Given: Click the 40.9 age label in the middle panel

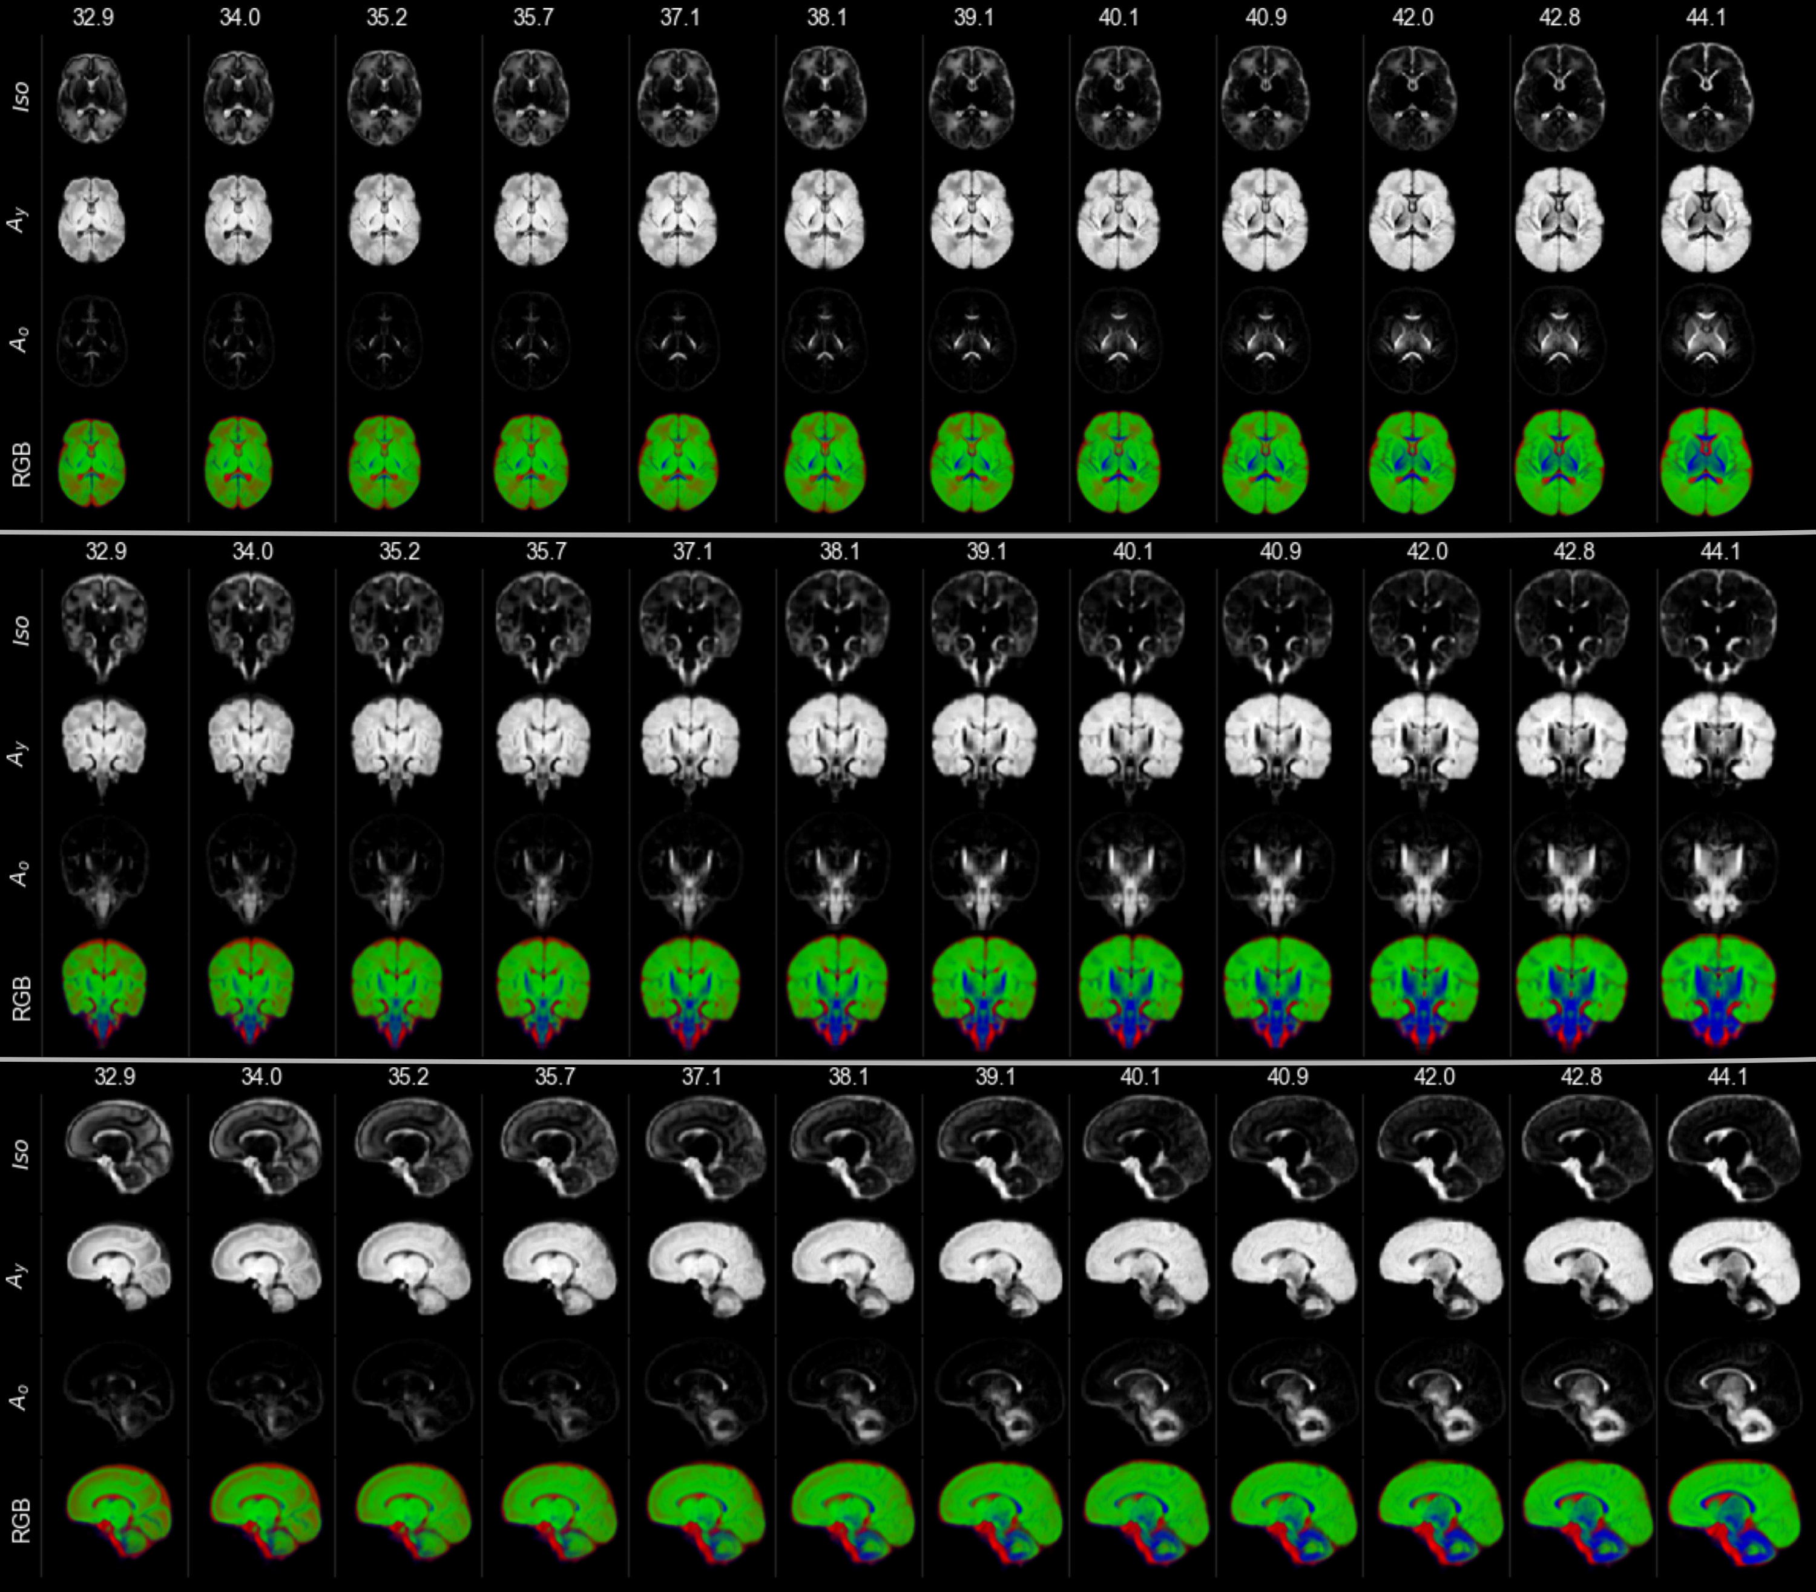Looking at the screenshot, I should click(1280, 551).
